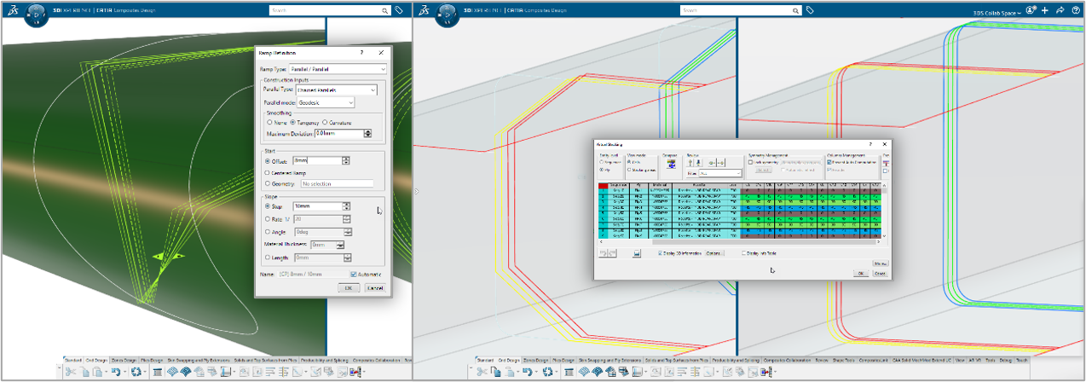Select the Centered Ramp radio option
Viewport: 1086px width, 382px height.
[x=269, y=172]
